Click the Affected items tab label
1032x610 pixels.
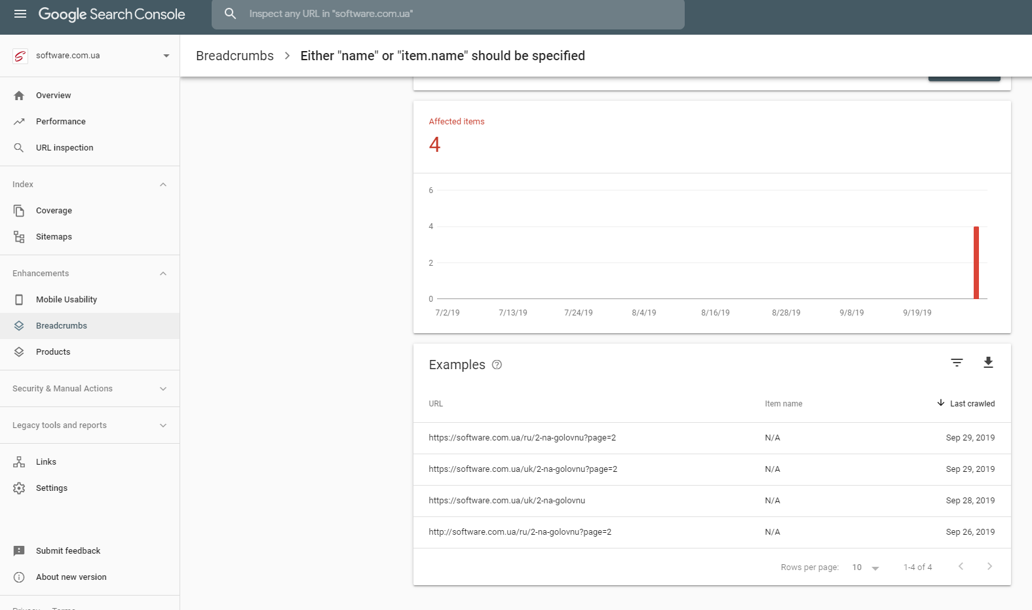tap(456, 122)
